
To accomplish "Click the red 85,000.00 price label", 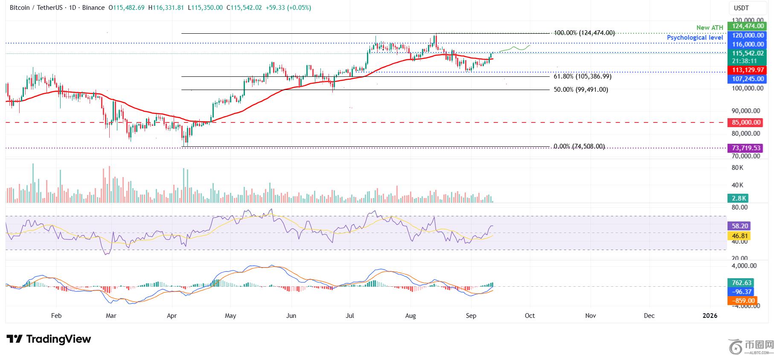I will [x=746, y=122].
